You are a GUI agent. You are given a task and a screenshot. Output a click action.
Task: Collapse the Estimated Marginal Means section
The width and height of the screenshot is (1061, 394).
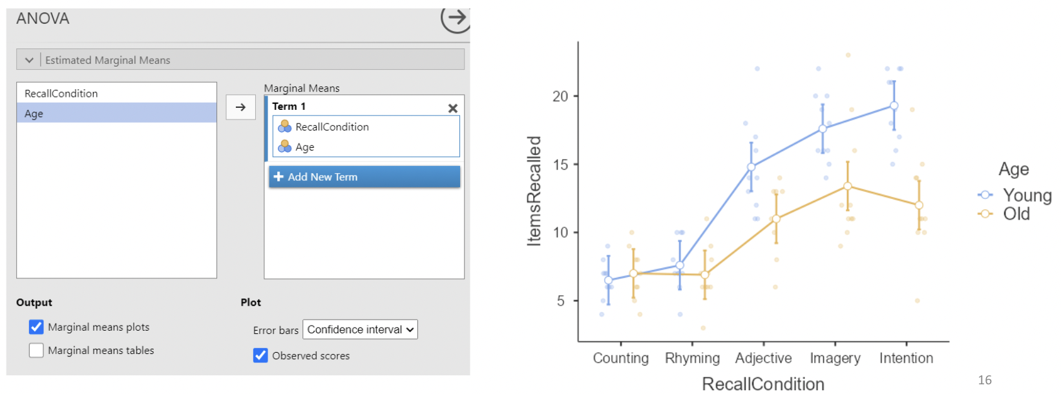[x=29, y=60]
